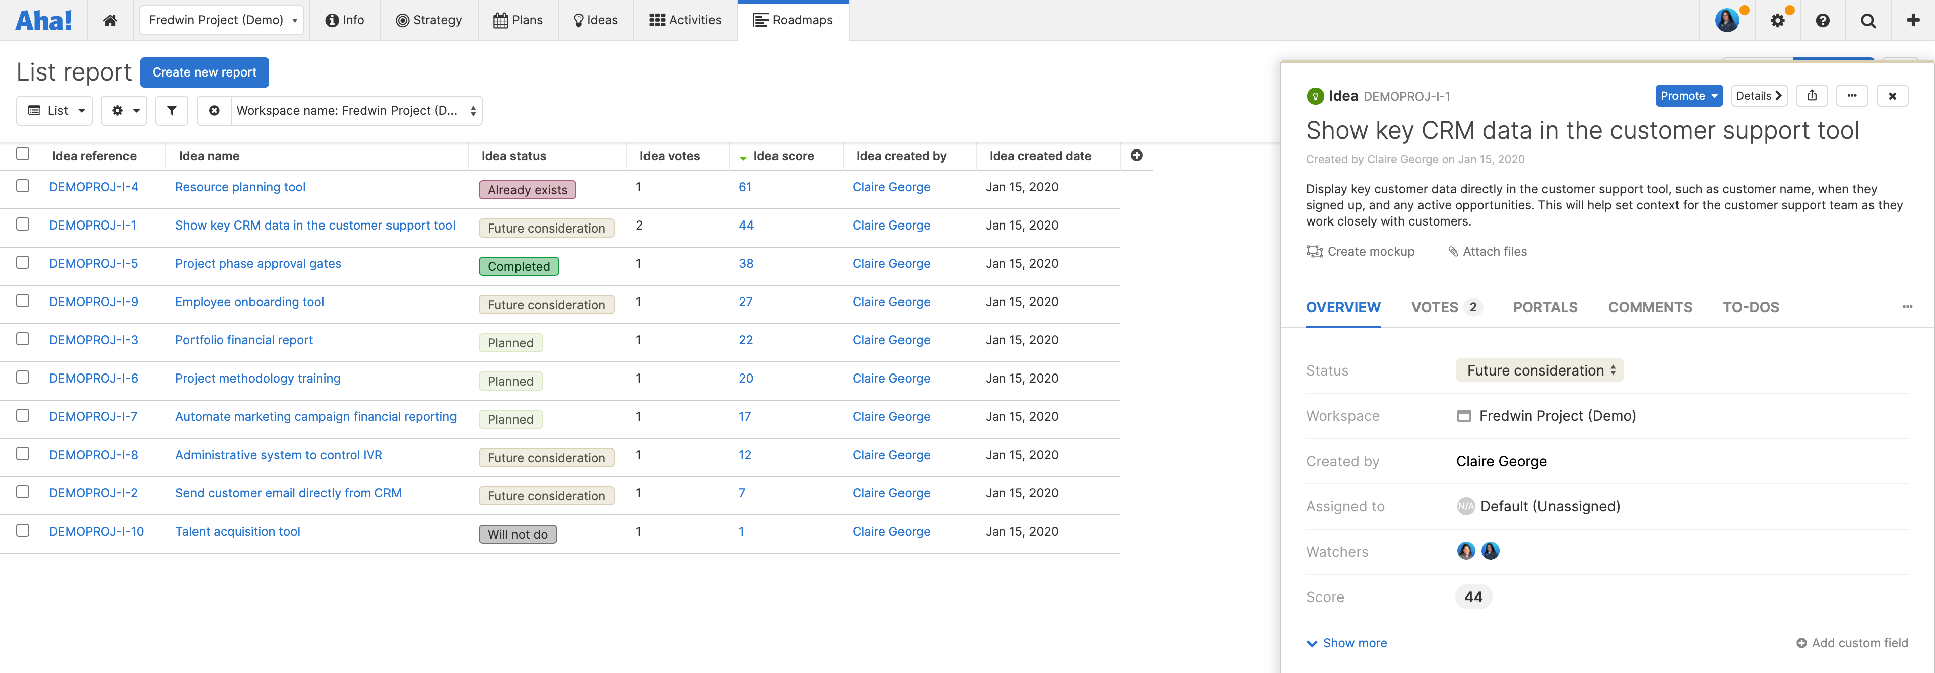Open the Ideas menu in navbar

(x=595, y=20)
